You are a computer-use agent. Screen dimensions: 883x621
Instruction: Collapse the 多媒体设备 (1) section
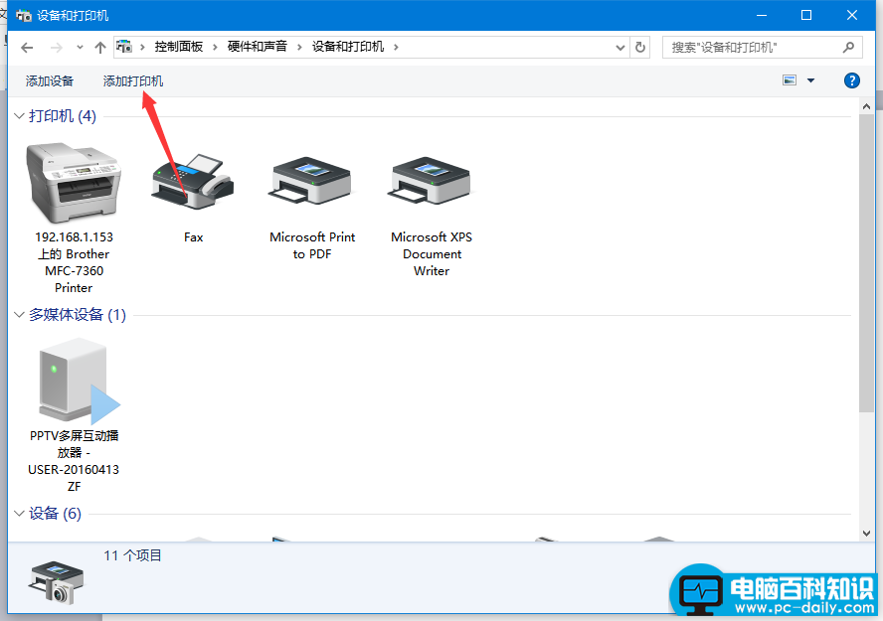(17, 314)
